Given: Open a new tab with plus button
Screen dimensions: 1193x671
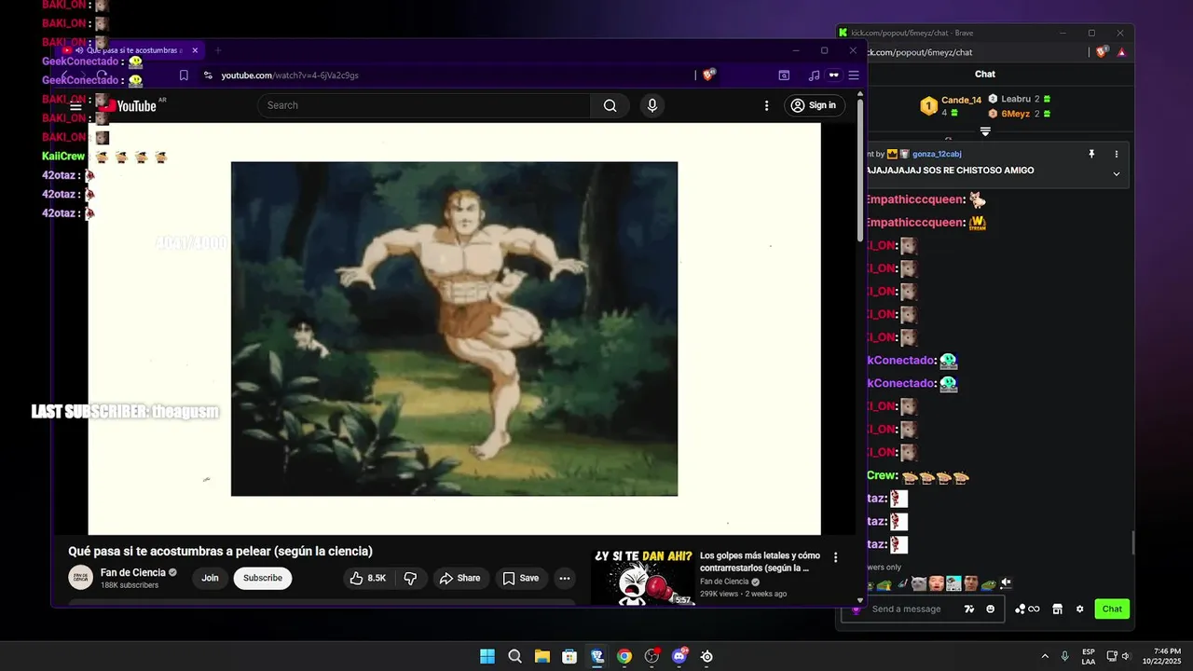Looking at the screenshot, I should pos(218,50).
